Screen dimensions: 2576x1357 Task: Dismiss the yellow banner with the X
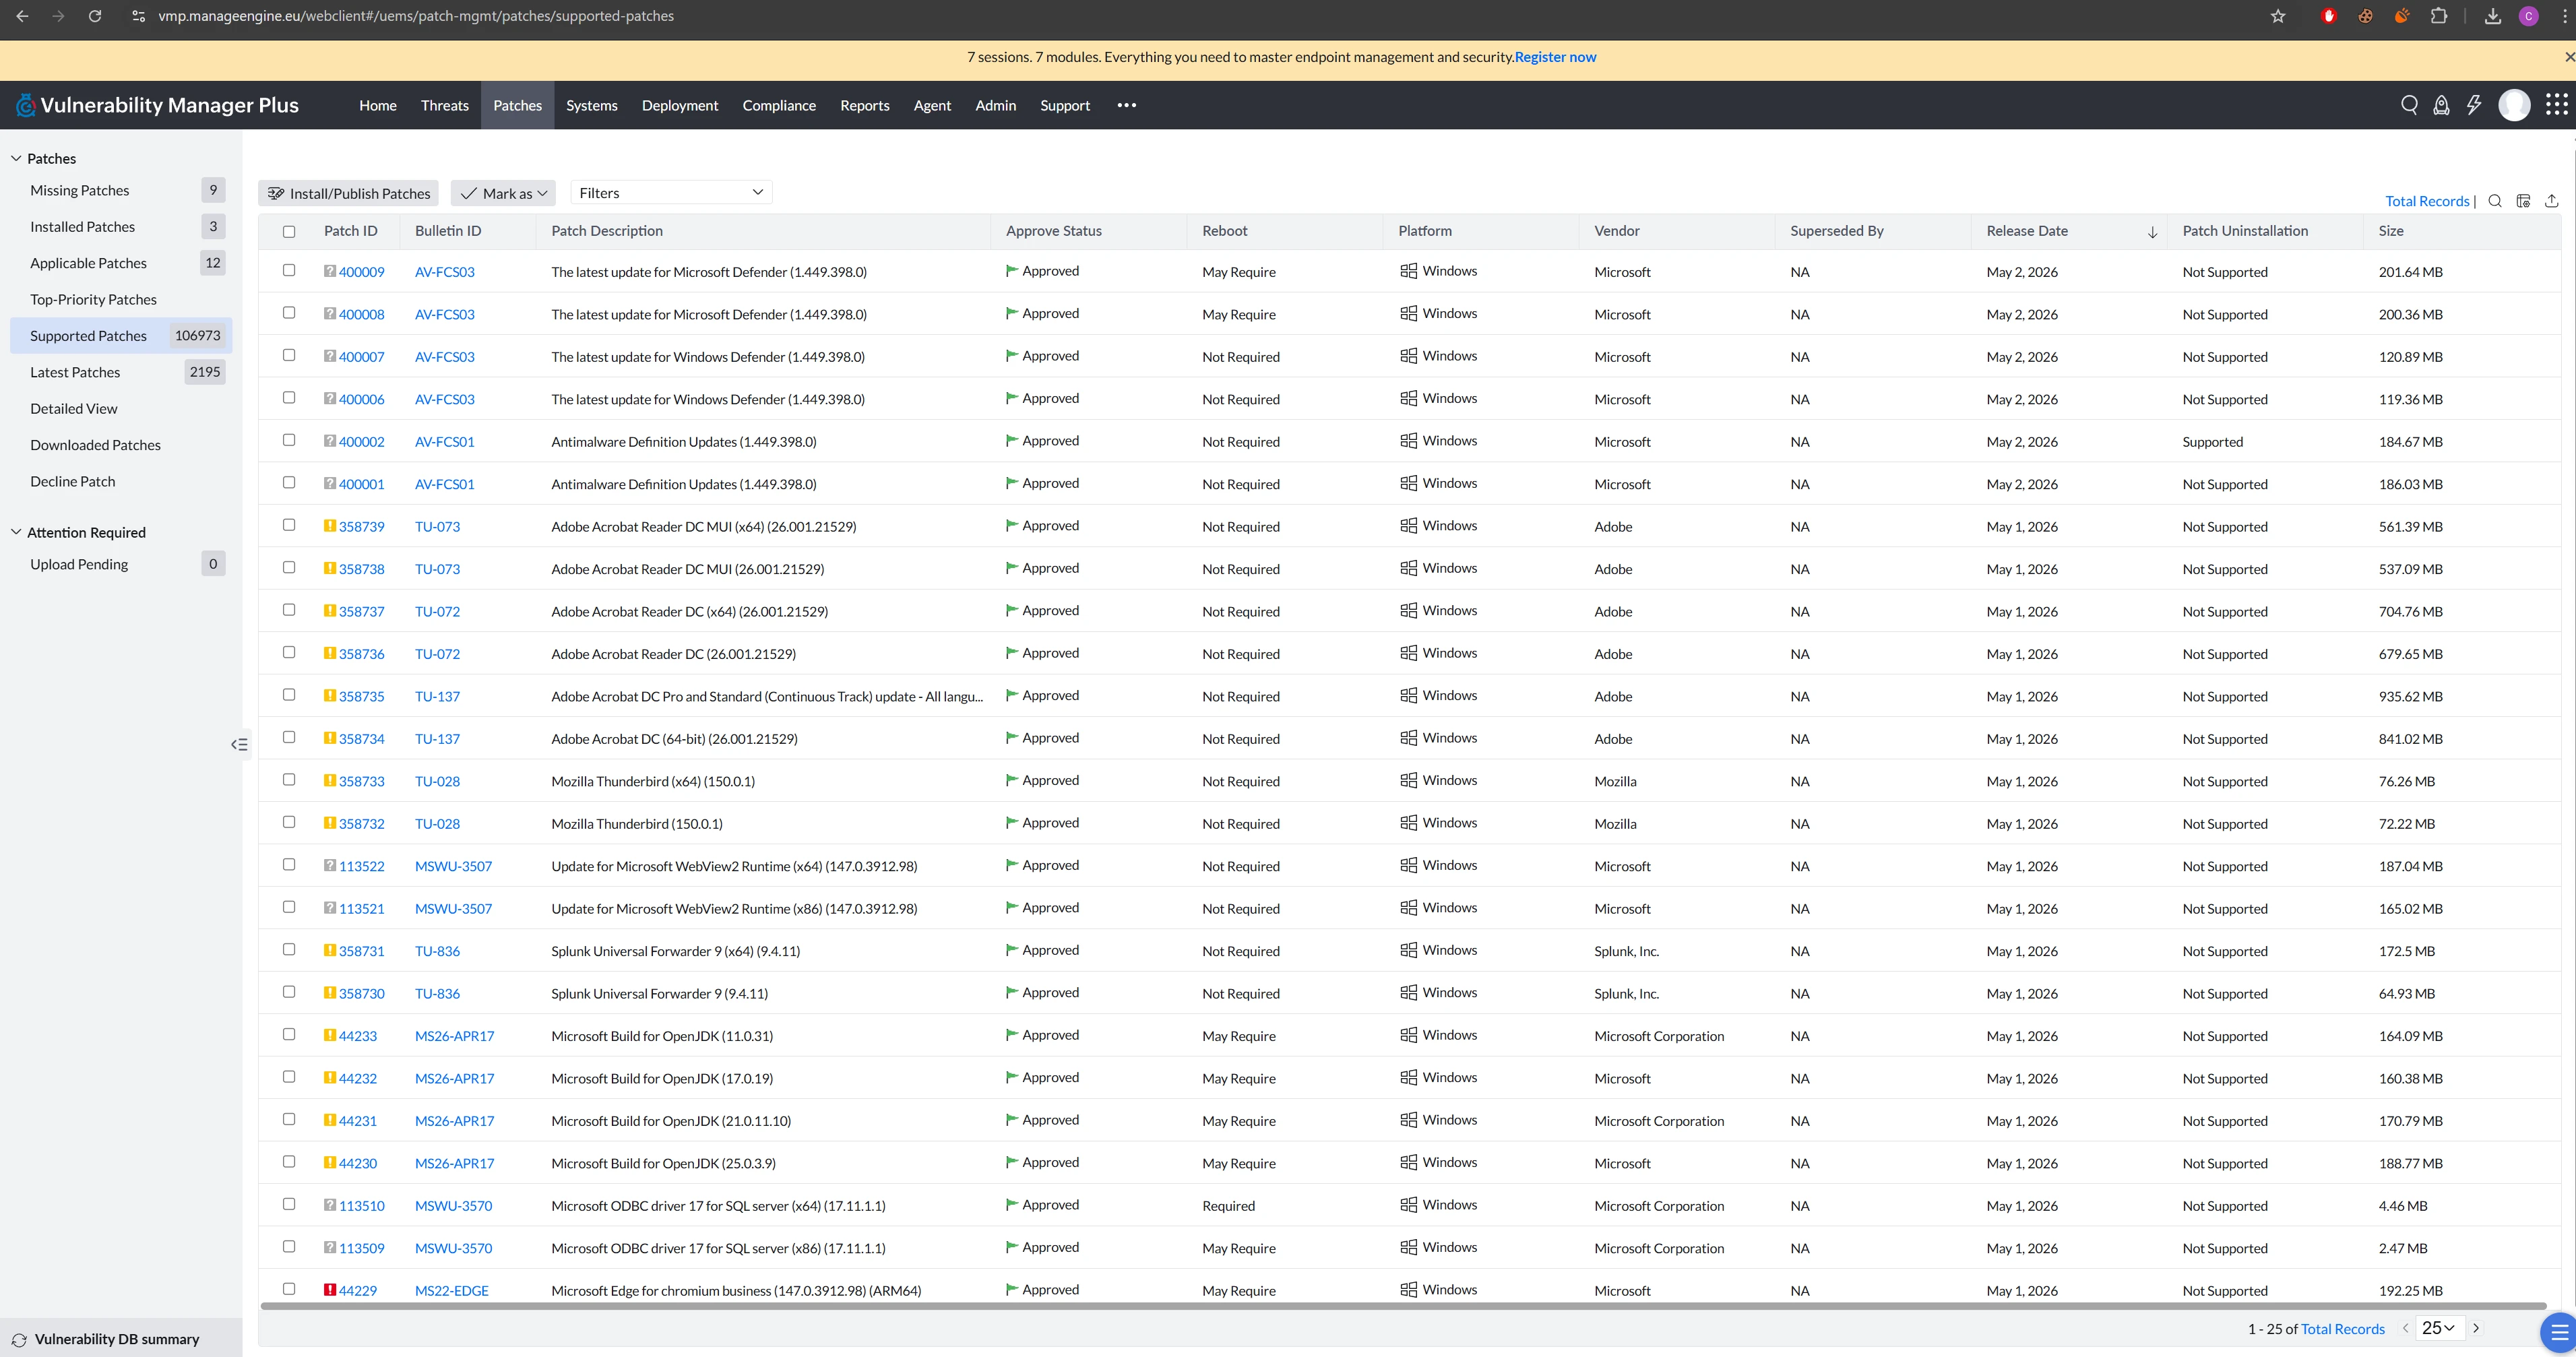(2569, 57)
